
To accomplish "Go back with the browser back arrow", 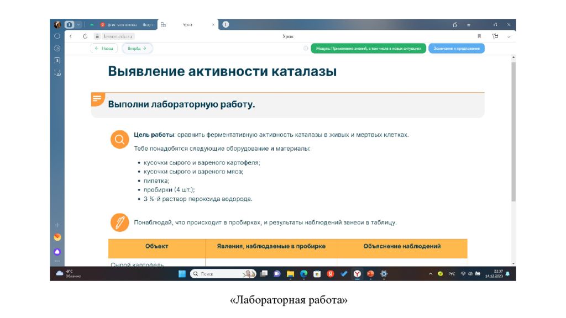I will [x=71, y=36].
